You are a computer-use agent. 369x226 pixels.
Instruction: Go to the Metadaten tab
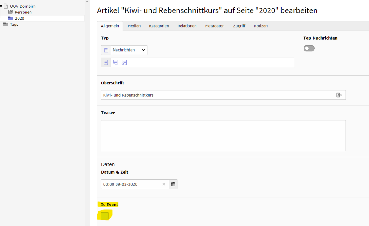tap(215, 26)
